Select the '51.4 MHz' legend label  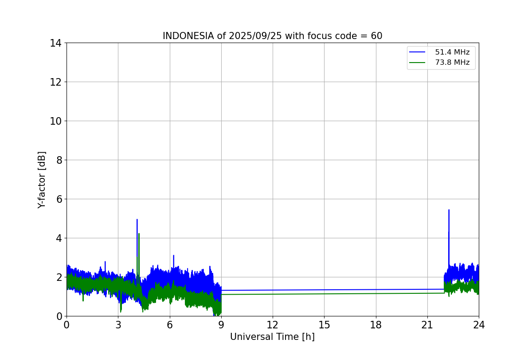coord(452,52)
